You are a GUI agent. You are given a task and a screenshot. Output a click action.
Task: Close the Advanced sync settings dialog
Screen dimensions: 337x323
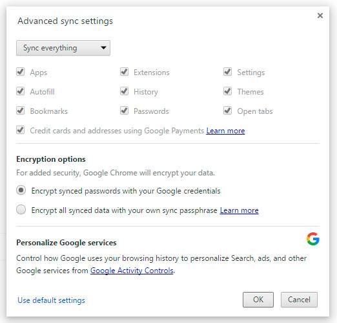point(320,16)
